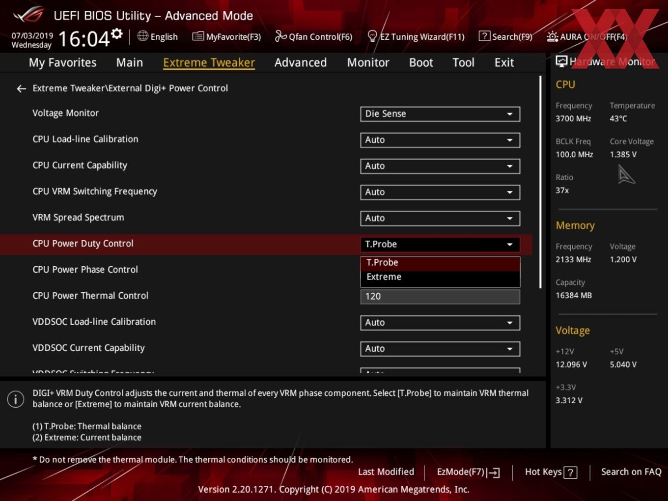Click the settings list scrollbar
Screen dimensions: 668x501
point(540,182)
